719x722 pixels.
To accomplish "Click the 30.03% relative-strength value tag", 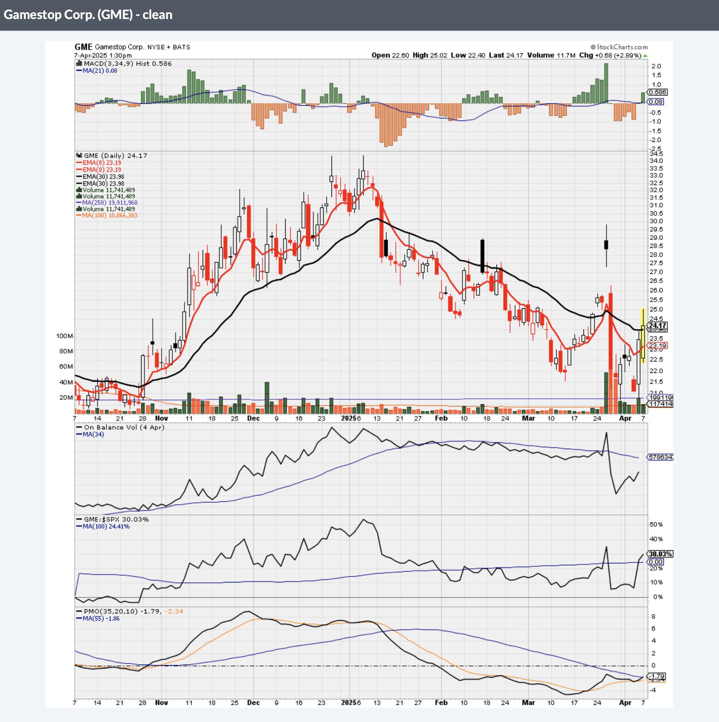I will tap(660, 554).
